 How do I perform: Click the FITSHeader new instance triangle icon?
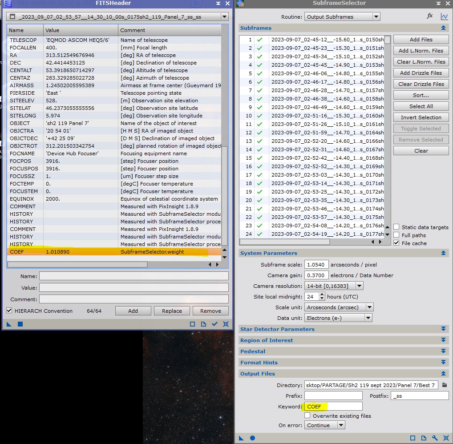tap(9, 324)
